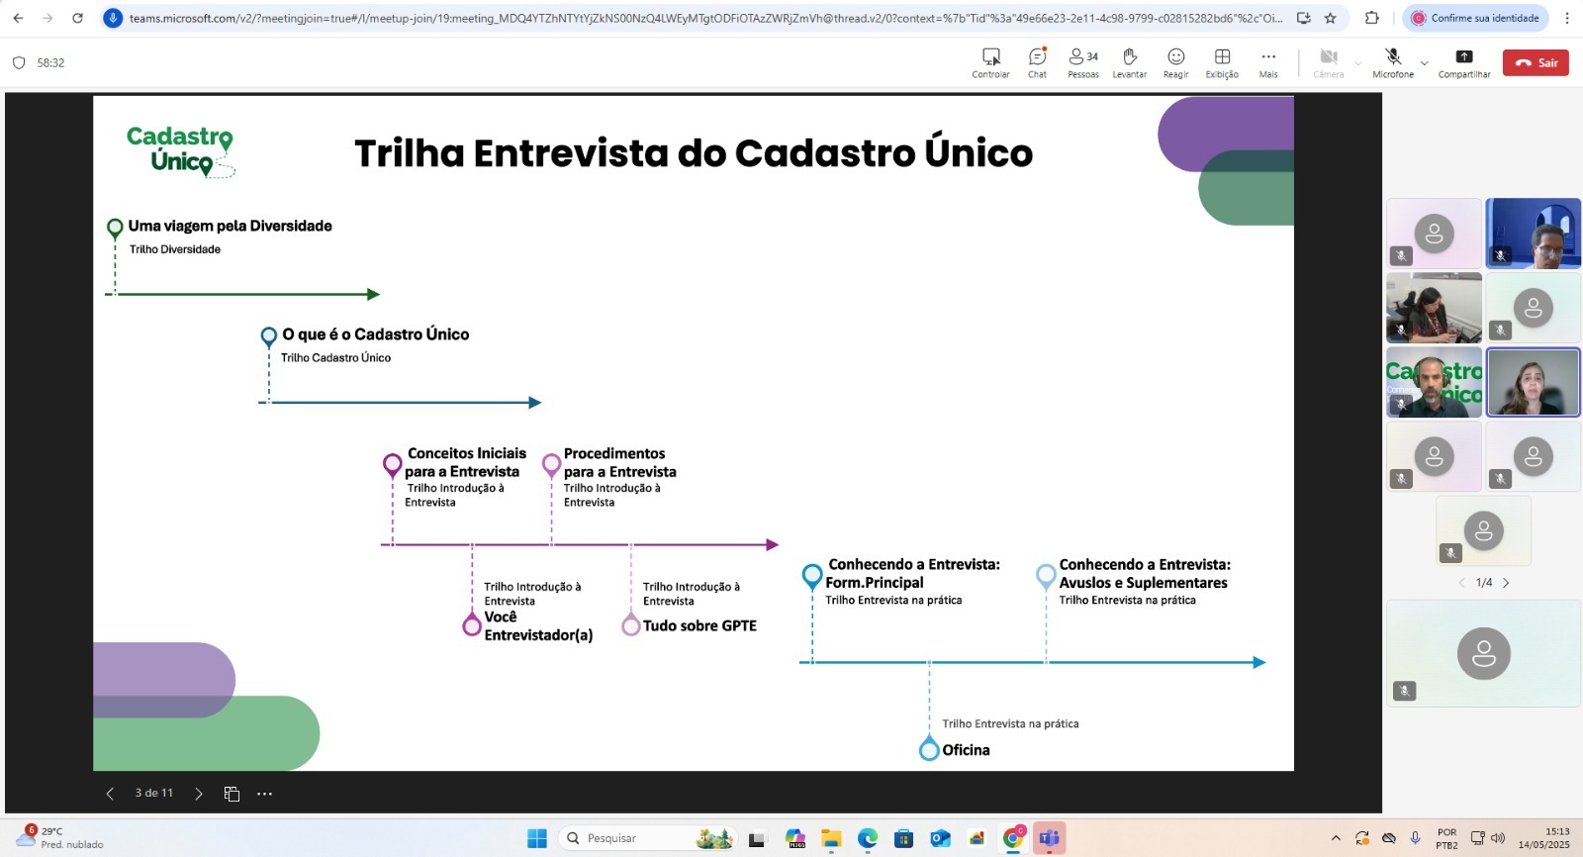1583x857 pixels.
Task: Click Confirme sua identidade button
Action: (x=1475, y=18)
